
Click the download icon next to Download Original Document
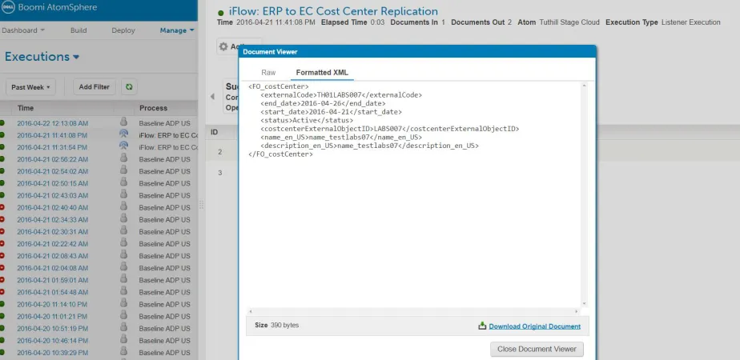coord(482,326)
